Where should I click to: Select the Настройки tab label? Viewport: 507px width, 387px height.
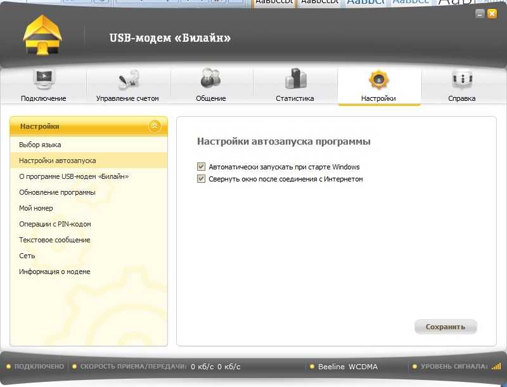378,98
